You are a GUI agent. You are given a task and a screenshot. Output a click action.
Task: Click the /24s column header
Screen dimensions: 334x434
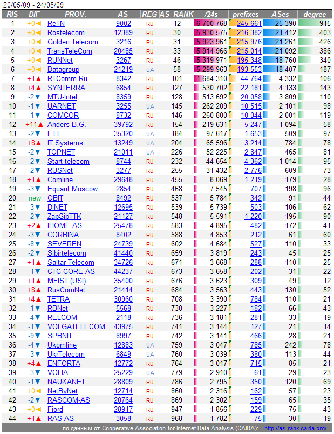pyautogui.click(x=211, y=15)
